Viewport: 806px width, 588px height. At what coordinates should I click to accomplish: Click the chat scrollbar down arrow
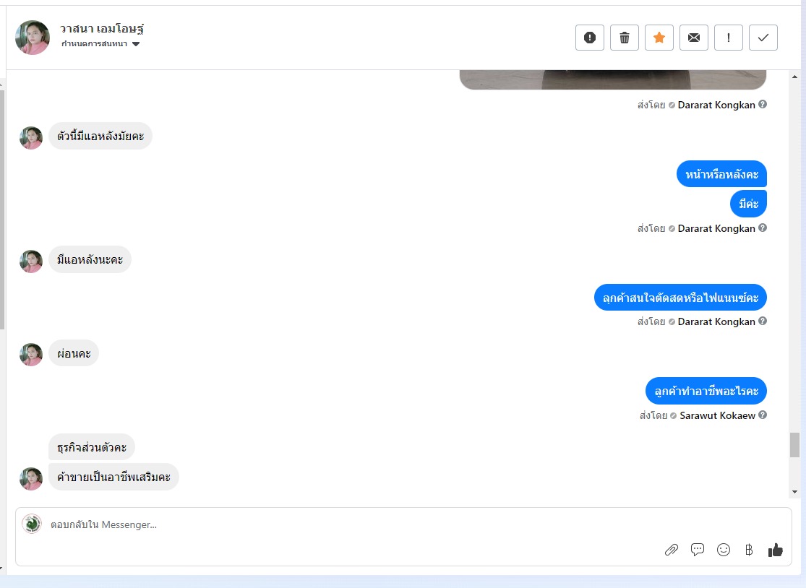pyautogui.click(x=794, y=492)
